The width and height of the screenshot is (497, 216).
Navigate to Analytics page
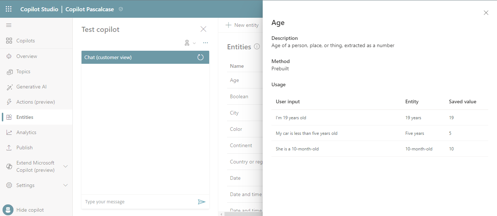(26, 132)
